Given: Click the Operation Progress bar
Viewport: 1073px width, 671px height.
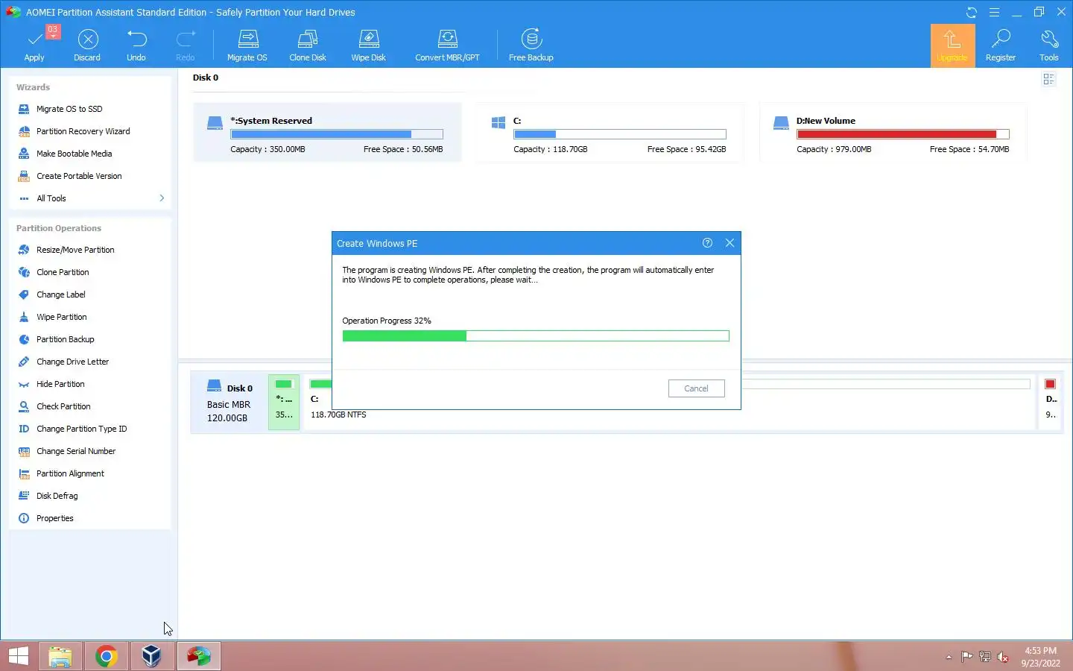Looking at the screenshot, I should (536, 336).
